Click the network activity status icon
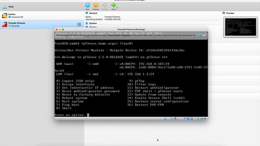The width and height of the screenshot is (260, 146). click(175, 118)
